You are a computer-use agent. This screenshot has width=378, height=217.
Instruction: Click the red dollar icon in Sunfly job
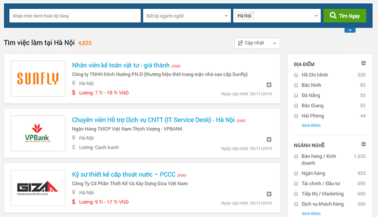coord(74,93)
